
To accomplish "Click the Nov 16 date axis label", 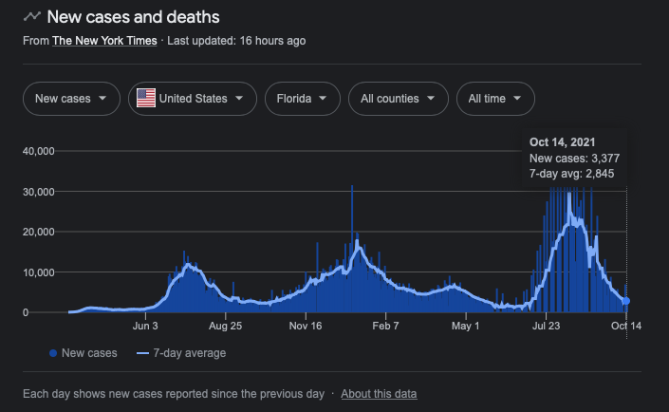I will coord(306,326).
